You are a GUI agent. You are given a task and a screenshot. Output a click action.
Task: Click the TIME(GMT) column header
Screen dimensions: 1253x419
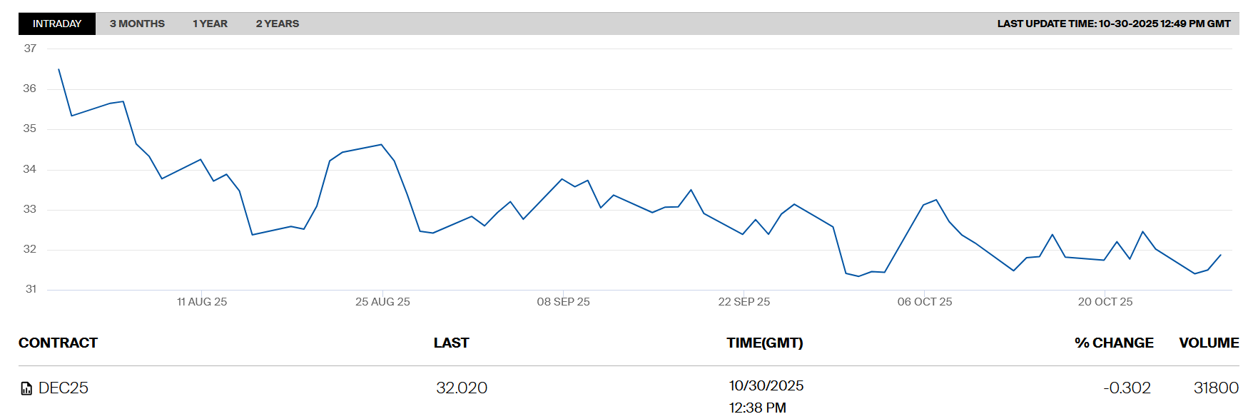click(764, 343)
